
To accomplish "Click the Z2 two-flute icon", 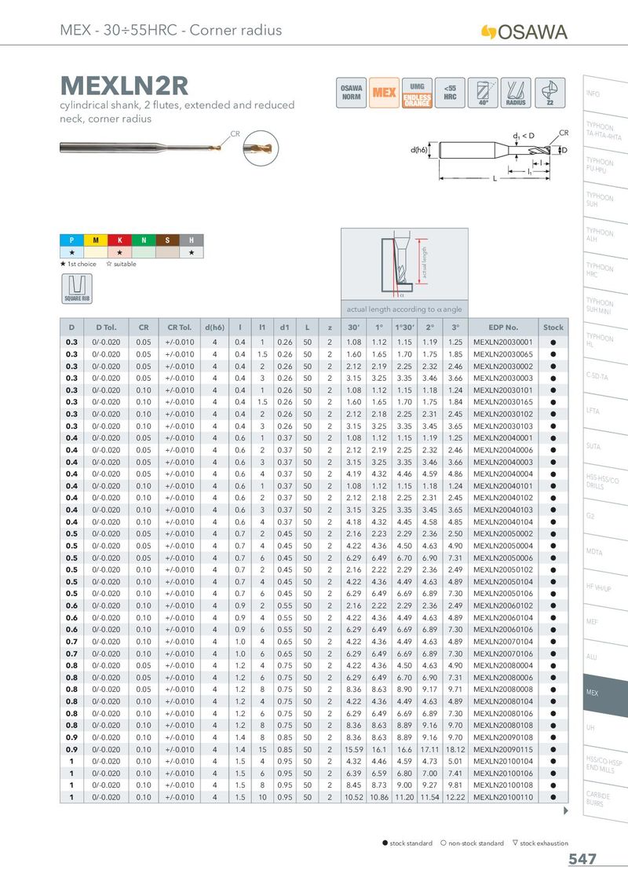I will click(549, 93).
